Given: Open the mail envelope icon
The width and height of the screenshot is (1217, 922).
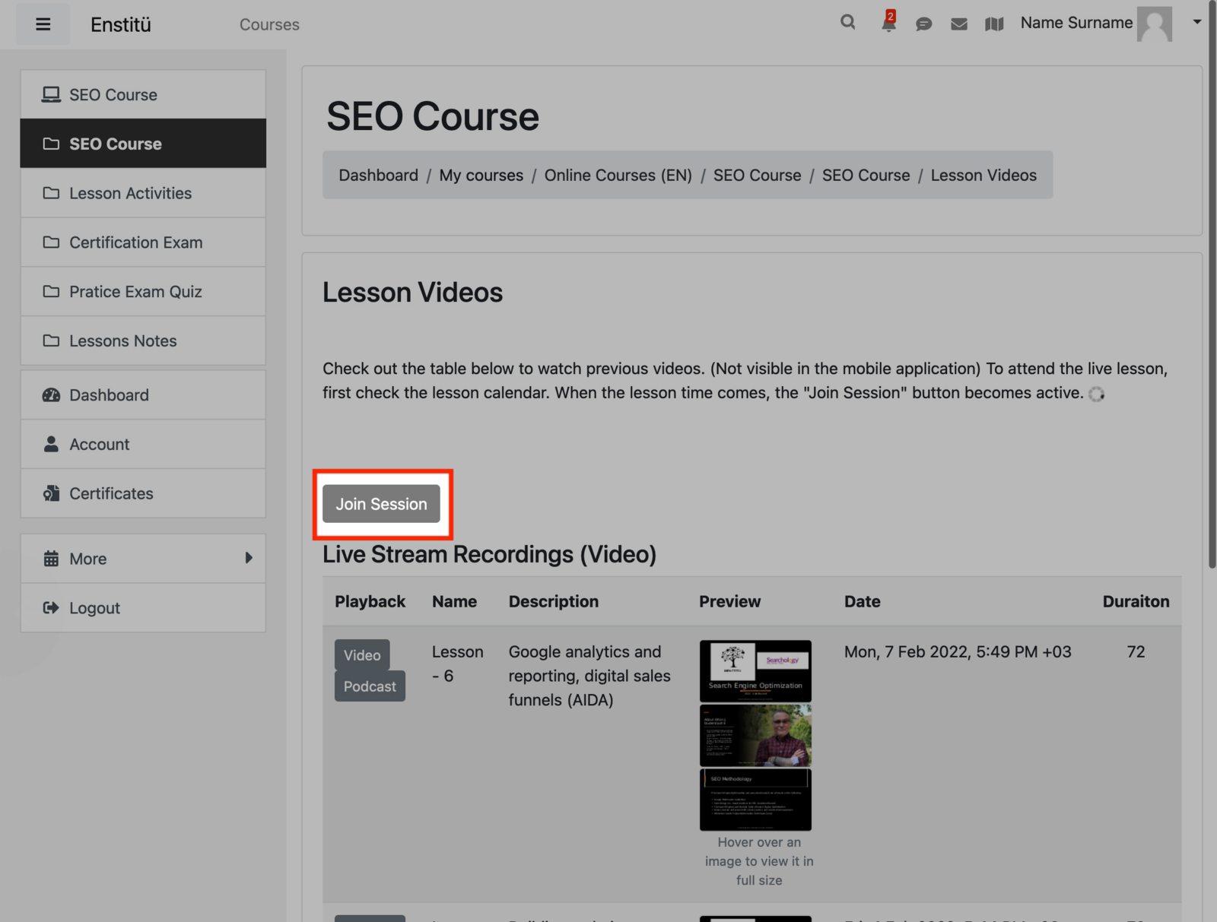Looking at the screenshot, I should tap(959, 24).
